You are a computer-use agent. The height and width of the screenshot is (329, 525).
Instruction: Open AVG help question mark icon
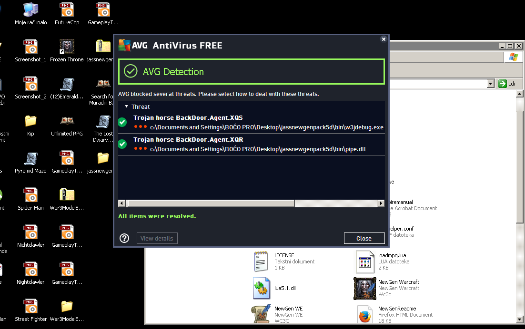click(124, 238)
